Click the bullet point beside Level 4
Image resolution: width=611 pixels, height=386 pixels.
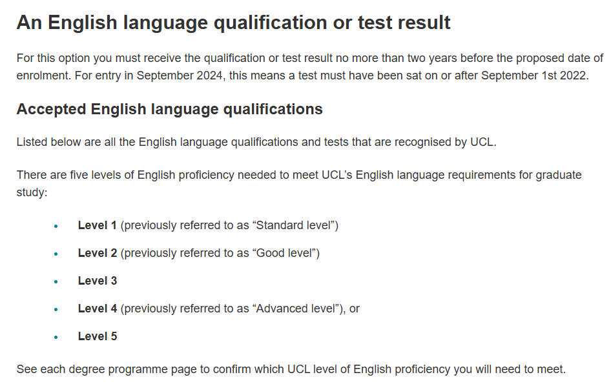click(56, 309)
